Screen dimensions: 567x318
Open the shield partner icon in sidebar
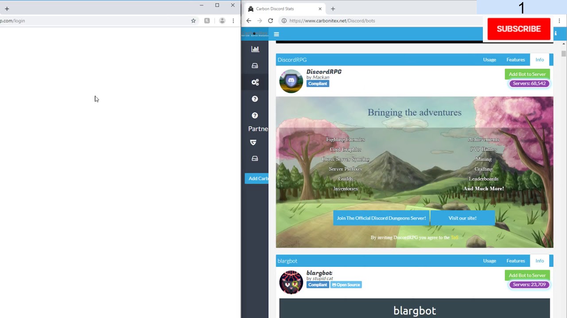click(253, 142)
